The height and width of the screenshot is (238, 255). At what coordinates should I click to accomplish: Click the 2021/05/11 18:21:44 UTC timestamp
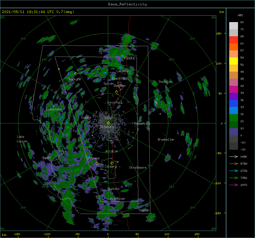[x=28, y=12]
